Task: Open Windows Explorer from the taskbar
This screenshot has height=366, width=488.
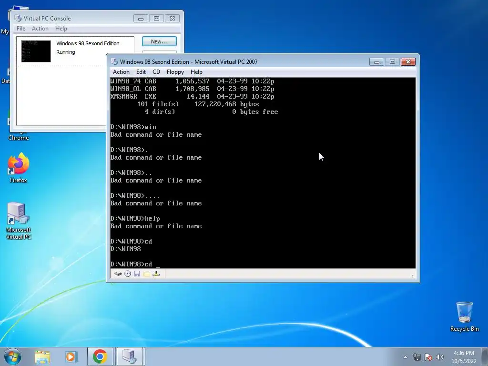Action: [42, 356]
